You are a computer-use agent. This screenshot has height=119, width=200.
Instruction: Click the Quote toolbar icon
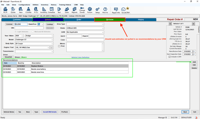pyautogui.click(x=13, y=10)
